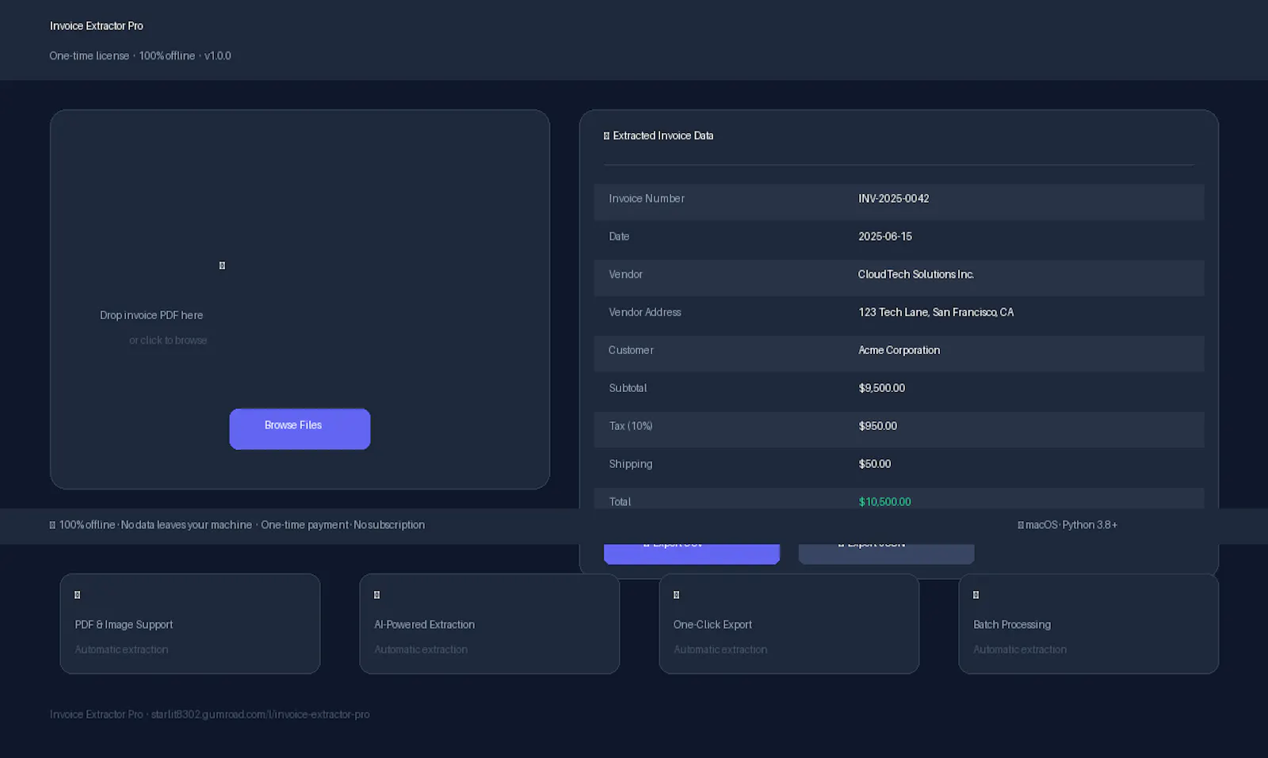Click the Batch Processing card icon
1268x758 pixels.
pos(976,595)
